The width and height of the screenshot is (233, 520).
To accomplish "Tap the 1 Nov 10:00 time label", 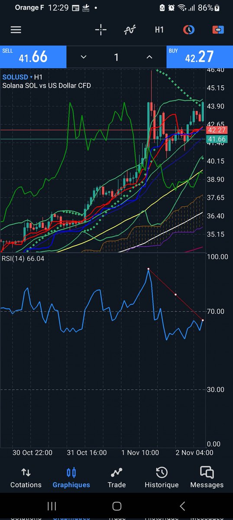I will pyautogui.click(x=139, y=452).
